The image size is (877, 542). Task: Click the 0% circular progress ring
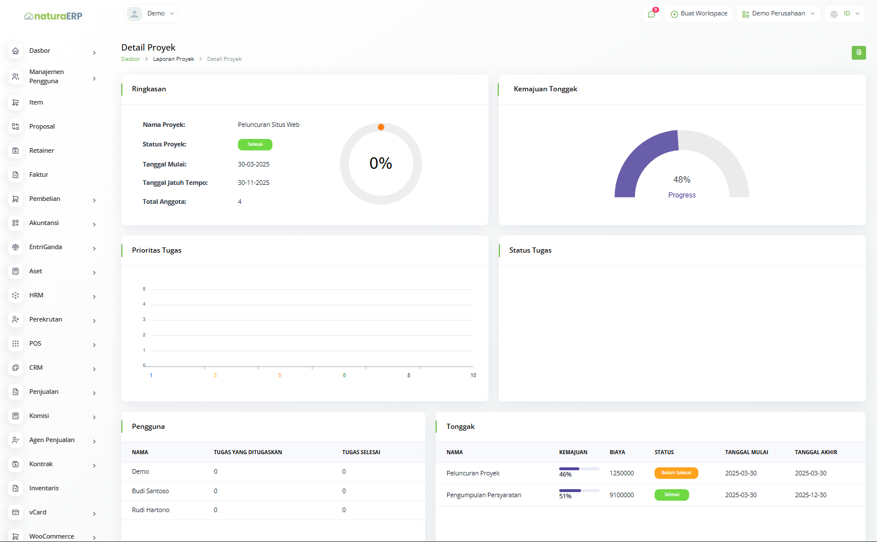[381, 164]
